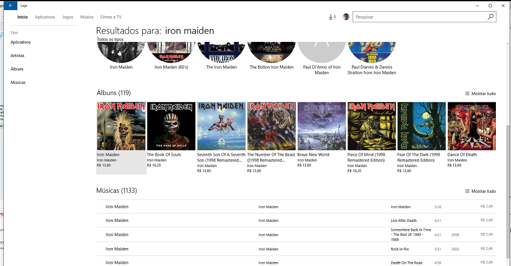This screenshot has width=511, height=266.
Task: Click the grid icon beside Músicas Mostrar tudo
Action: coord(467,191)
